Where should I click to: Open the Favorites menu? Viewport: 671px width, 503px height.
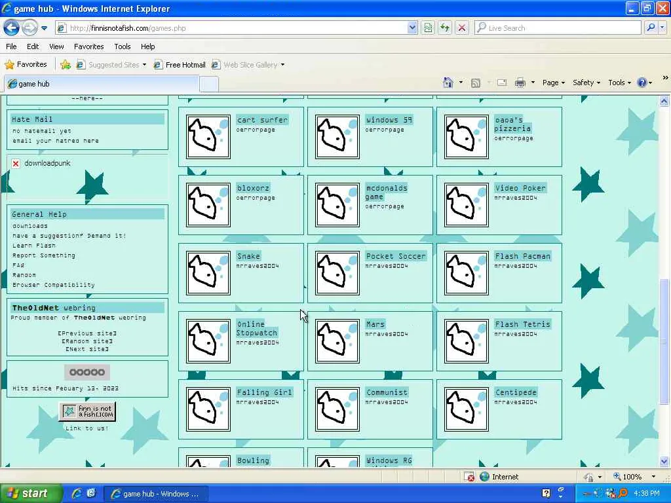(x=88, y=47)
